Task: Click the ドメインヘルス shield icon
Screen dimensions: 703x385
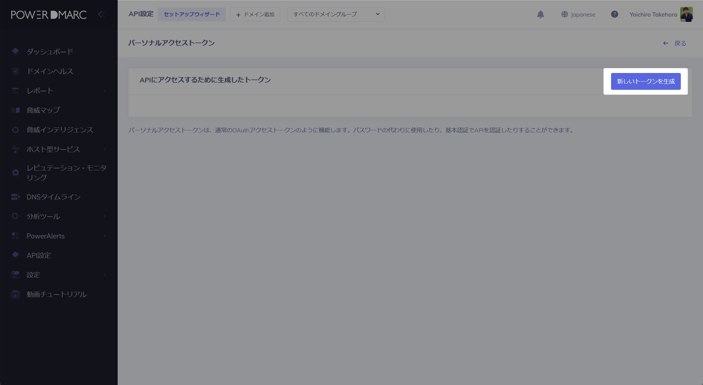Action: [15, 71]
